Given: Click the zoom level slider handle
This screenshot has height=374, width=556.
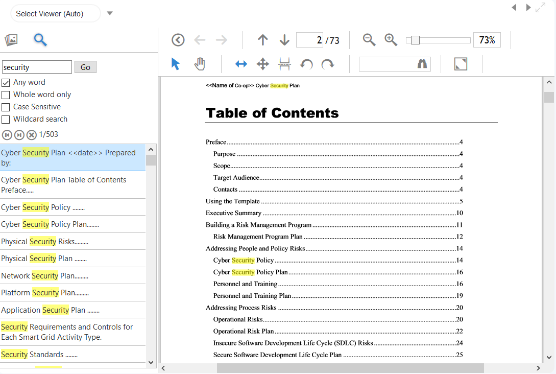Looking at the screenshot, I should tap(415, 40).
